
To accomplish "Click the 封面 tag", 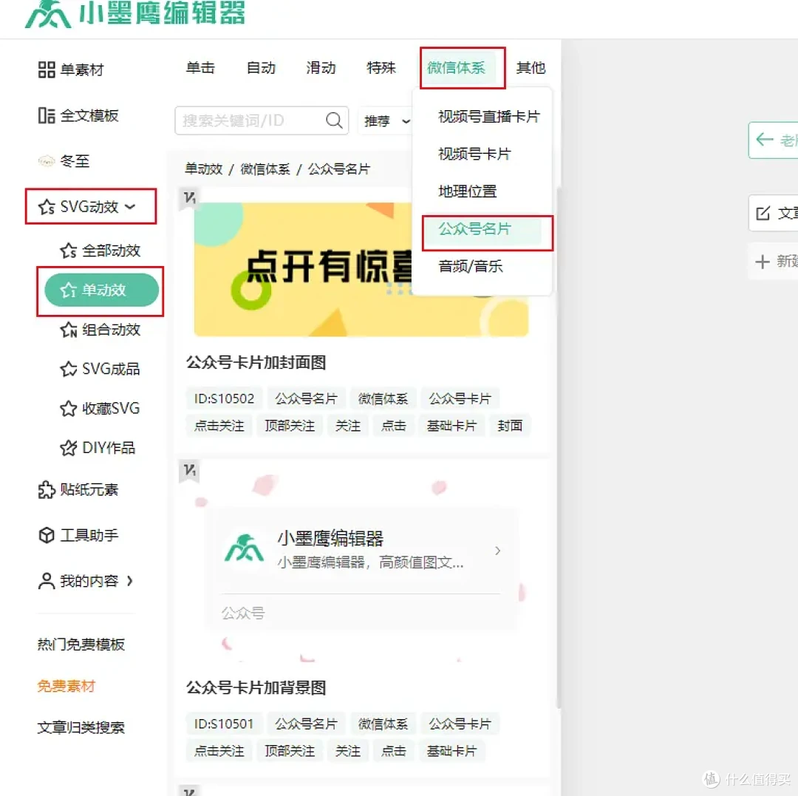I will click(x=510, y=426).
